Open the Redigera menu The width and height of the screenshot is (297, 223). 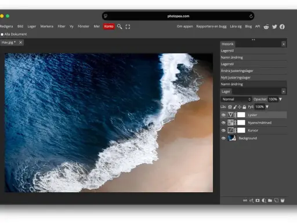click(6, 26)
